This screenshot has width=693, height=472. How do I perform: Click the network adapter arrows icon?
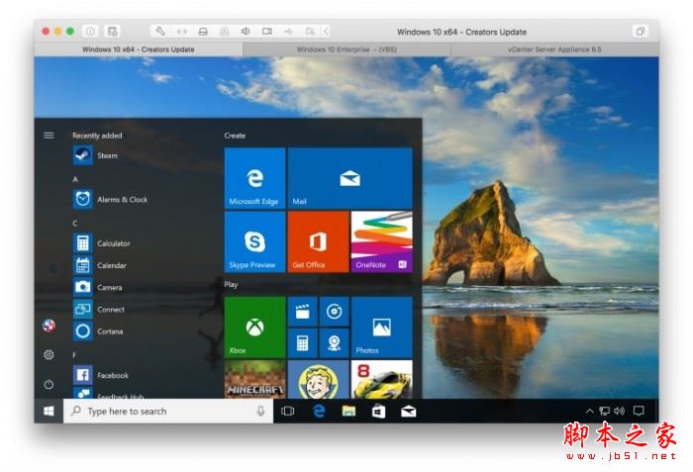(181, 32)
